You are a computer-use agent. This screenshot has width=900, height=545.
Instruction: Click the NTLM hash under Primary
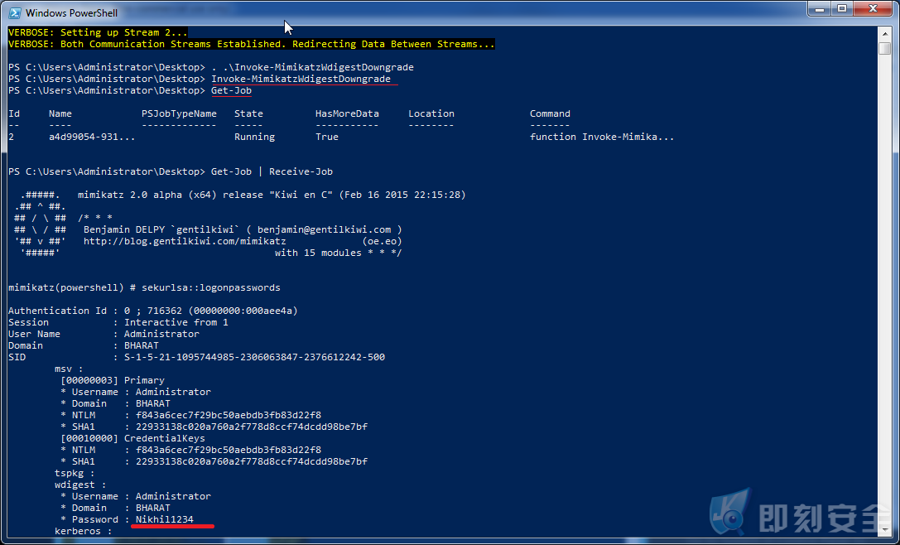tap(229, 415)
